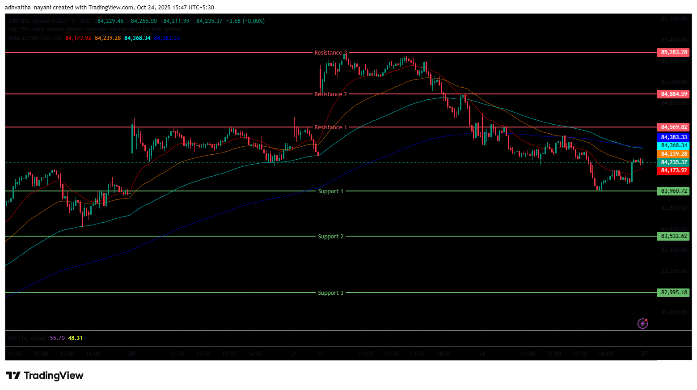Click the Resistance 1 line label
The image size is (697, 390).
(x=330, y=127)
